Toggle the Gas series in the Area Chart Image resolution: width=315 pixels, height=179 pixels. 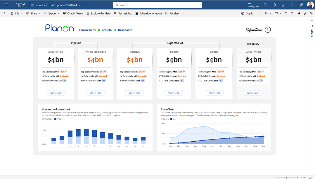pyautogui.click(x=173, y=119)
